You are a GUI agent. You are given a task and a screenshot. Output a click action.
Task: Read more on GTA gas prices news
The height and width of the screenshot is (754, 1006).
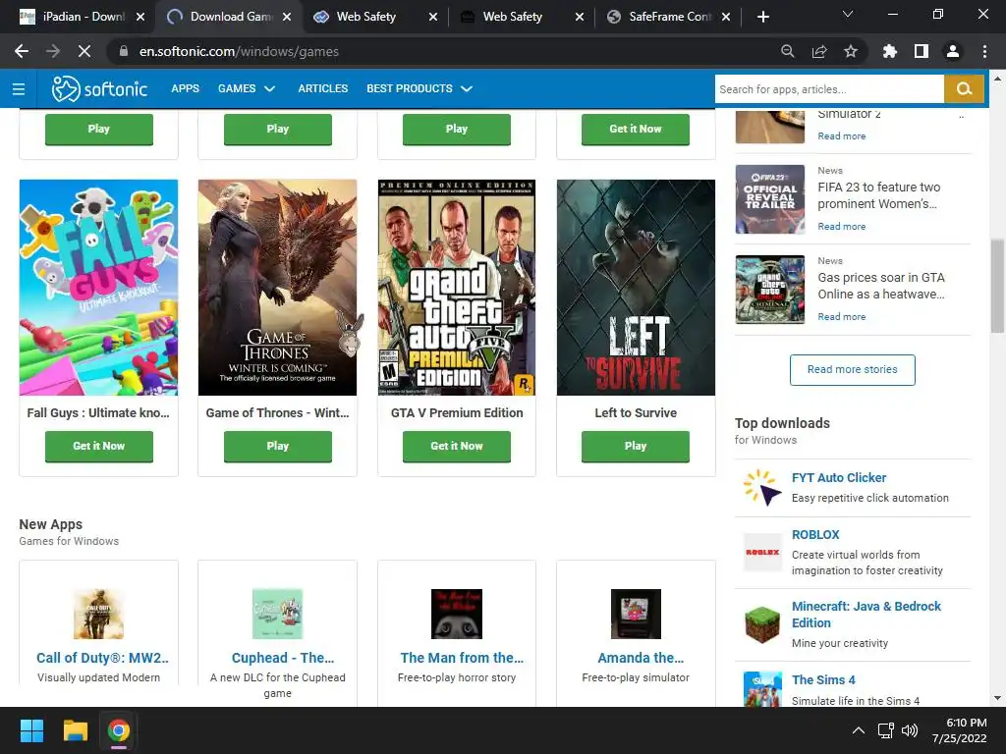pos(842,317)
